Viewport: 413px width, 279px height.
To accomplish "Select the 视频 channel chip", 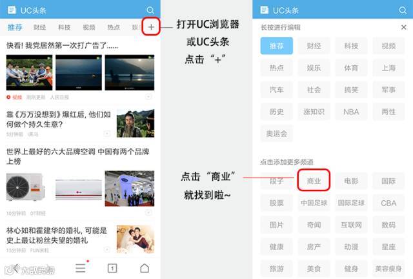I will tap(388, 46).
